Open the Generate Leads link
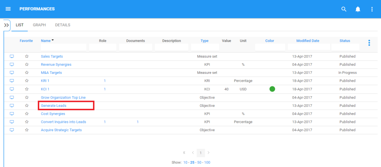 pos(53,106)
